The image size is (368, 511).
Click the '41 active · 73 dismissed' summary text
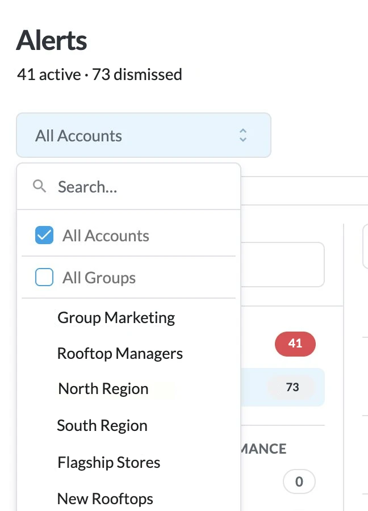pos(99,74)
